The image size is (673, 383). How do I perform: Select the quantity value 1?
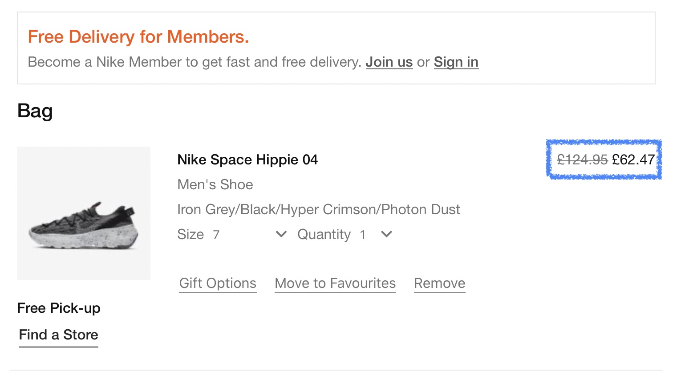pos(363,235)
